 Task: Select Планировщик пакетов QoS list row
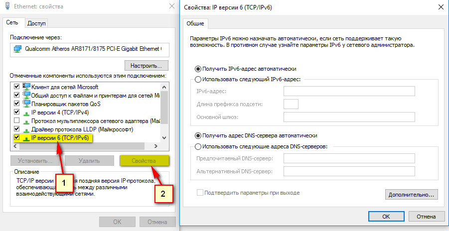click(86, 104)
